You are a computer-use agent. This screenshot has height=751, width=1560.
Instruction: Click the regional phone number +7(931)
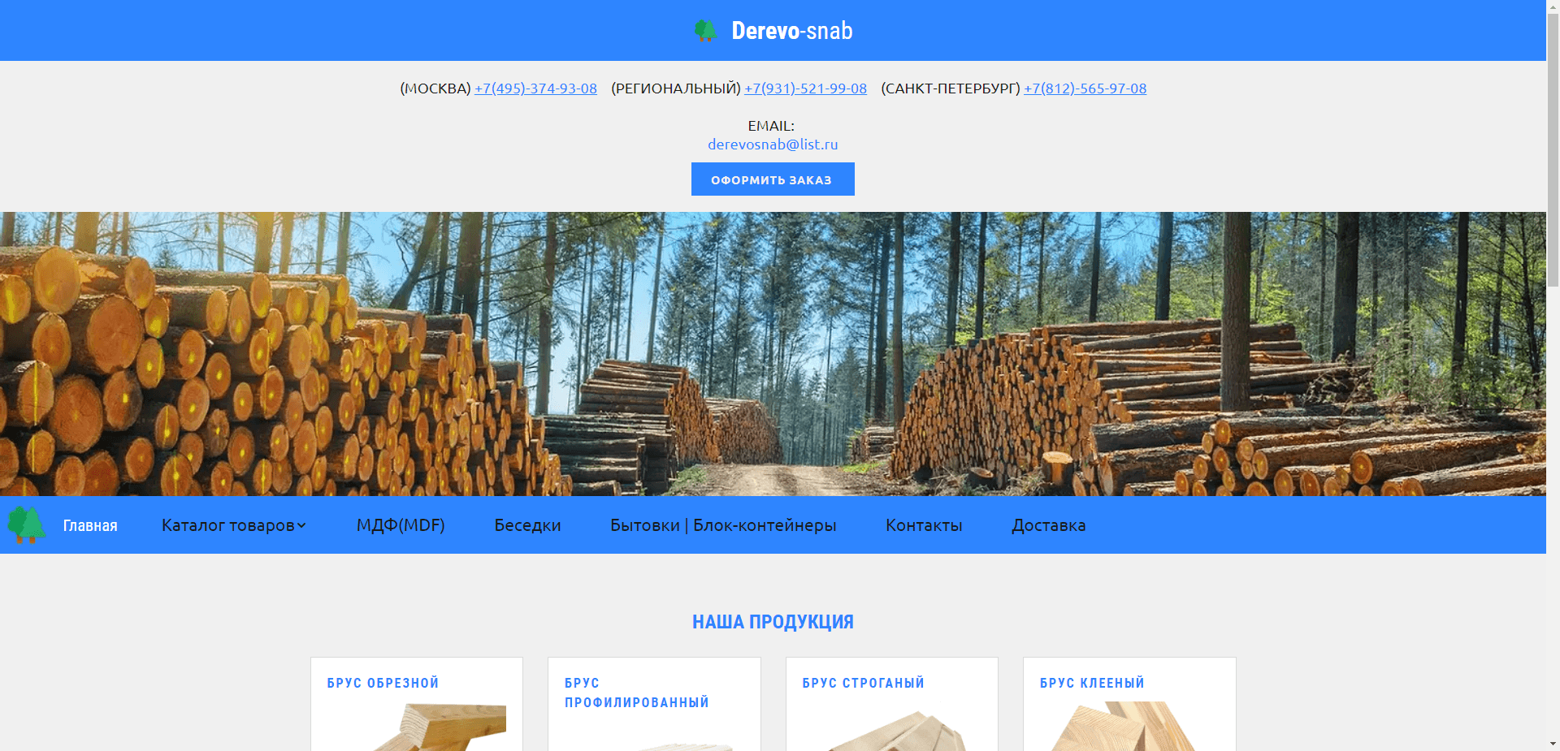(805, 88)
